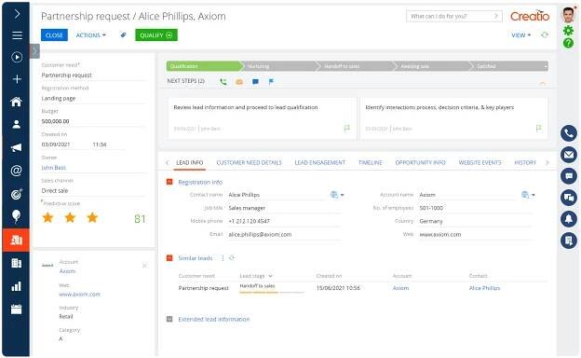Collapse the Next Steps panel with the orange caret
The height and width of the screenshot is (358, 581).
click(543, 84)
